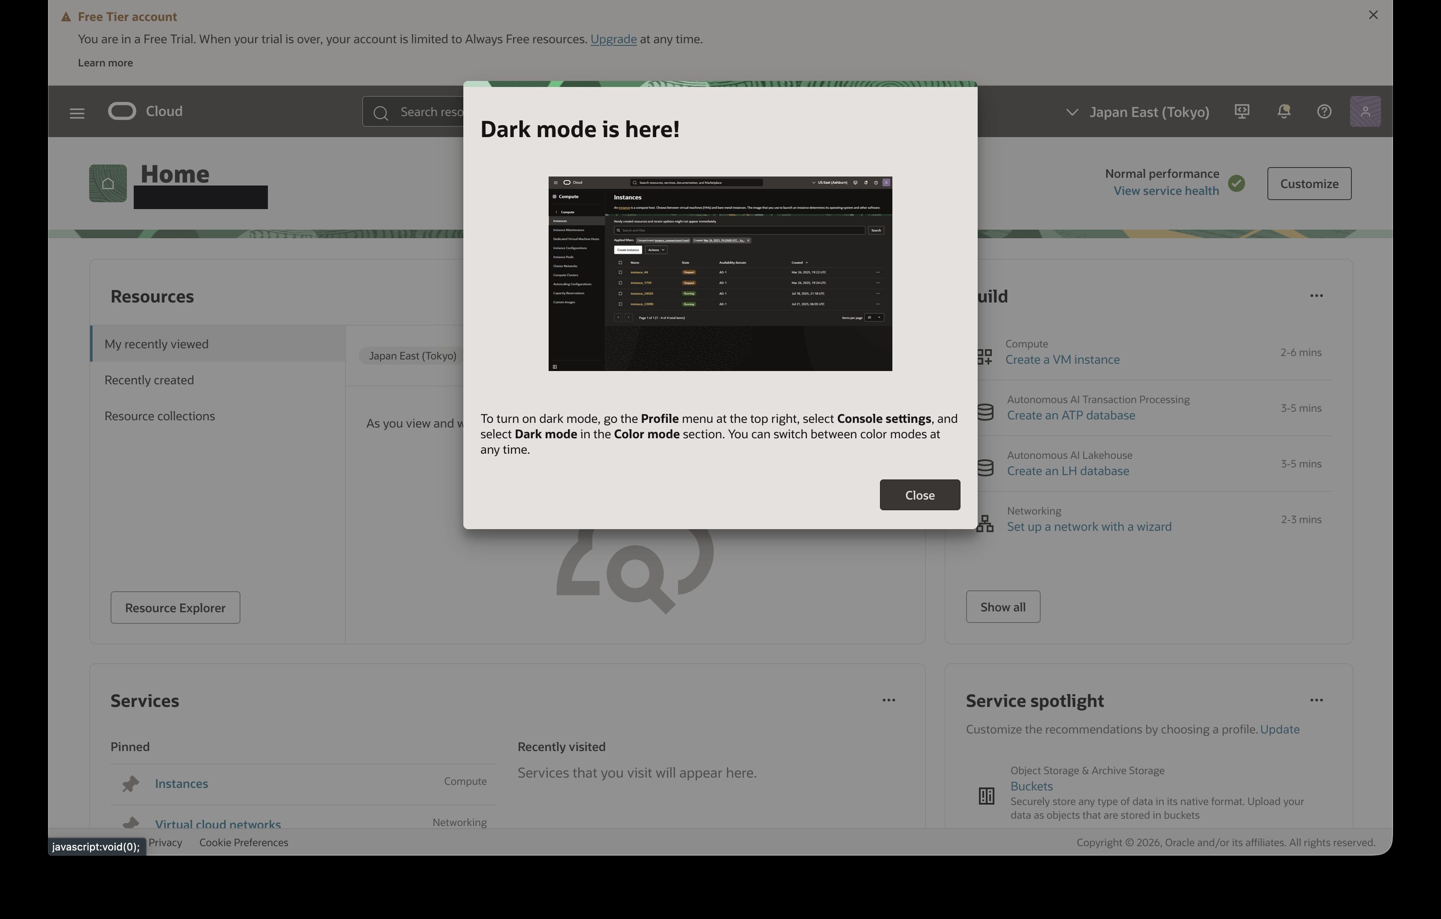The width and height of the screenshot is (1441, 919).
Task: Open View service health link
Action: (x=1166, y=191)
